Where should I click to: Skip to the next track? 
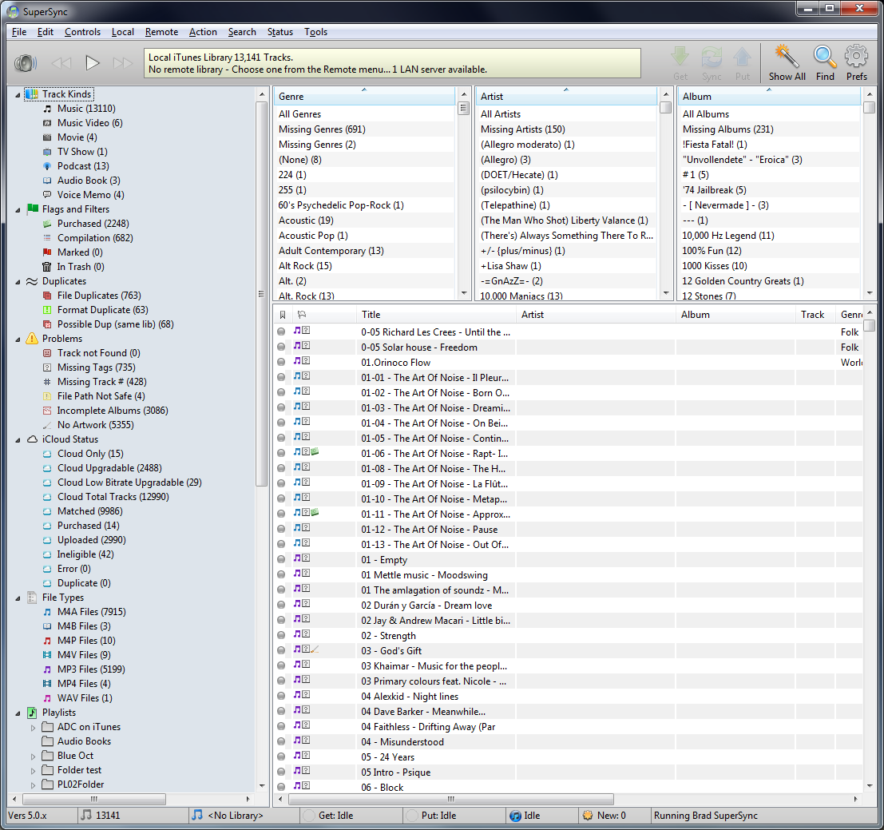coord(123,63)
